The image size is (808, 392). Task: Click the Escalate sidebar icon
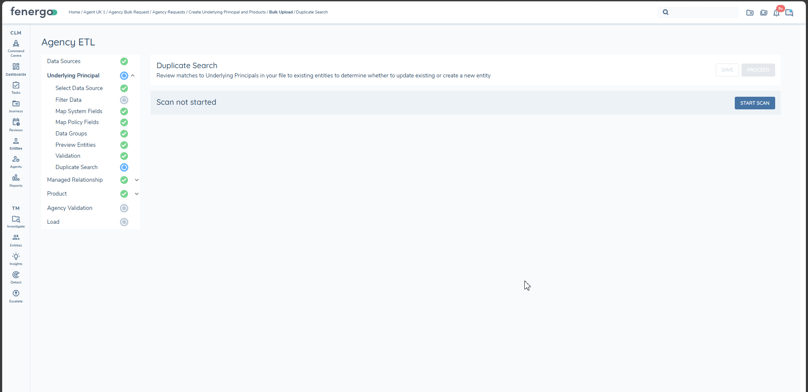(x=16, y=295)
